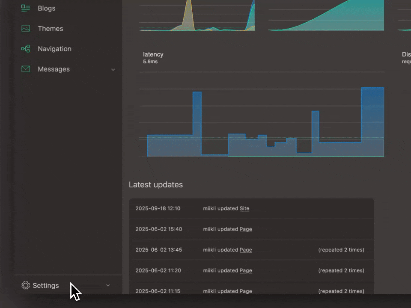Click the repeated 2 times label

[341, 250]
